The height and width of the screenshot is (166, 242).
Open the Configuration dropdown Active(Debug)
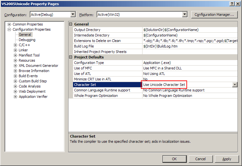73,15
